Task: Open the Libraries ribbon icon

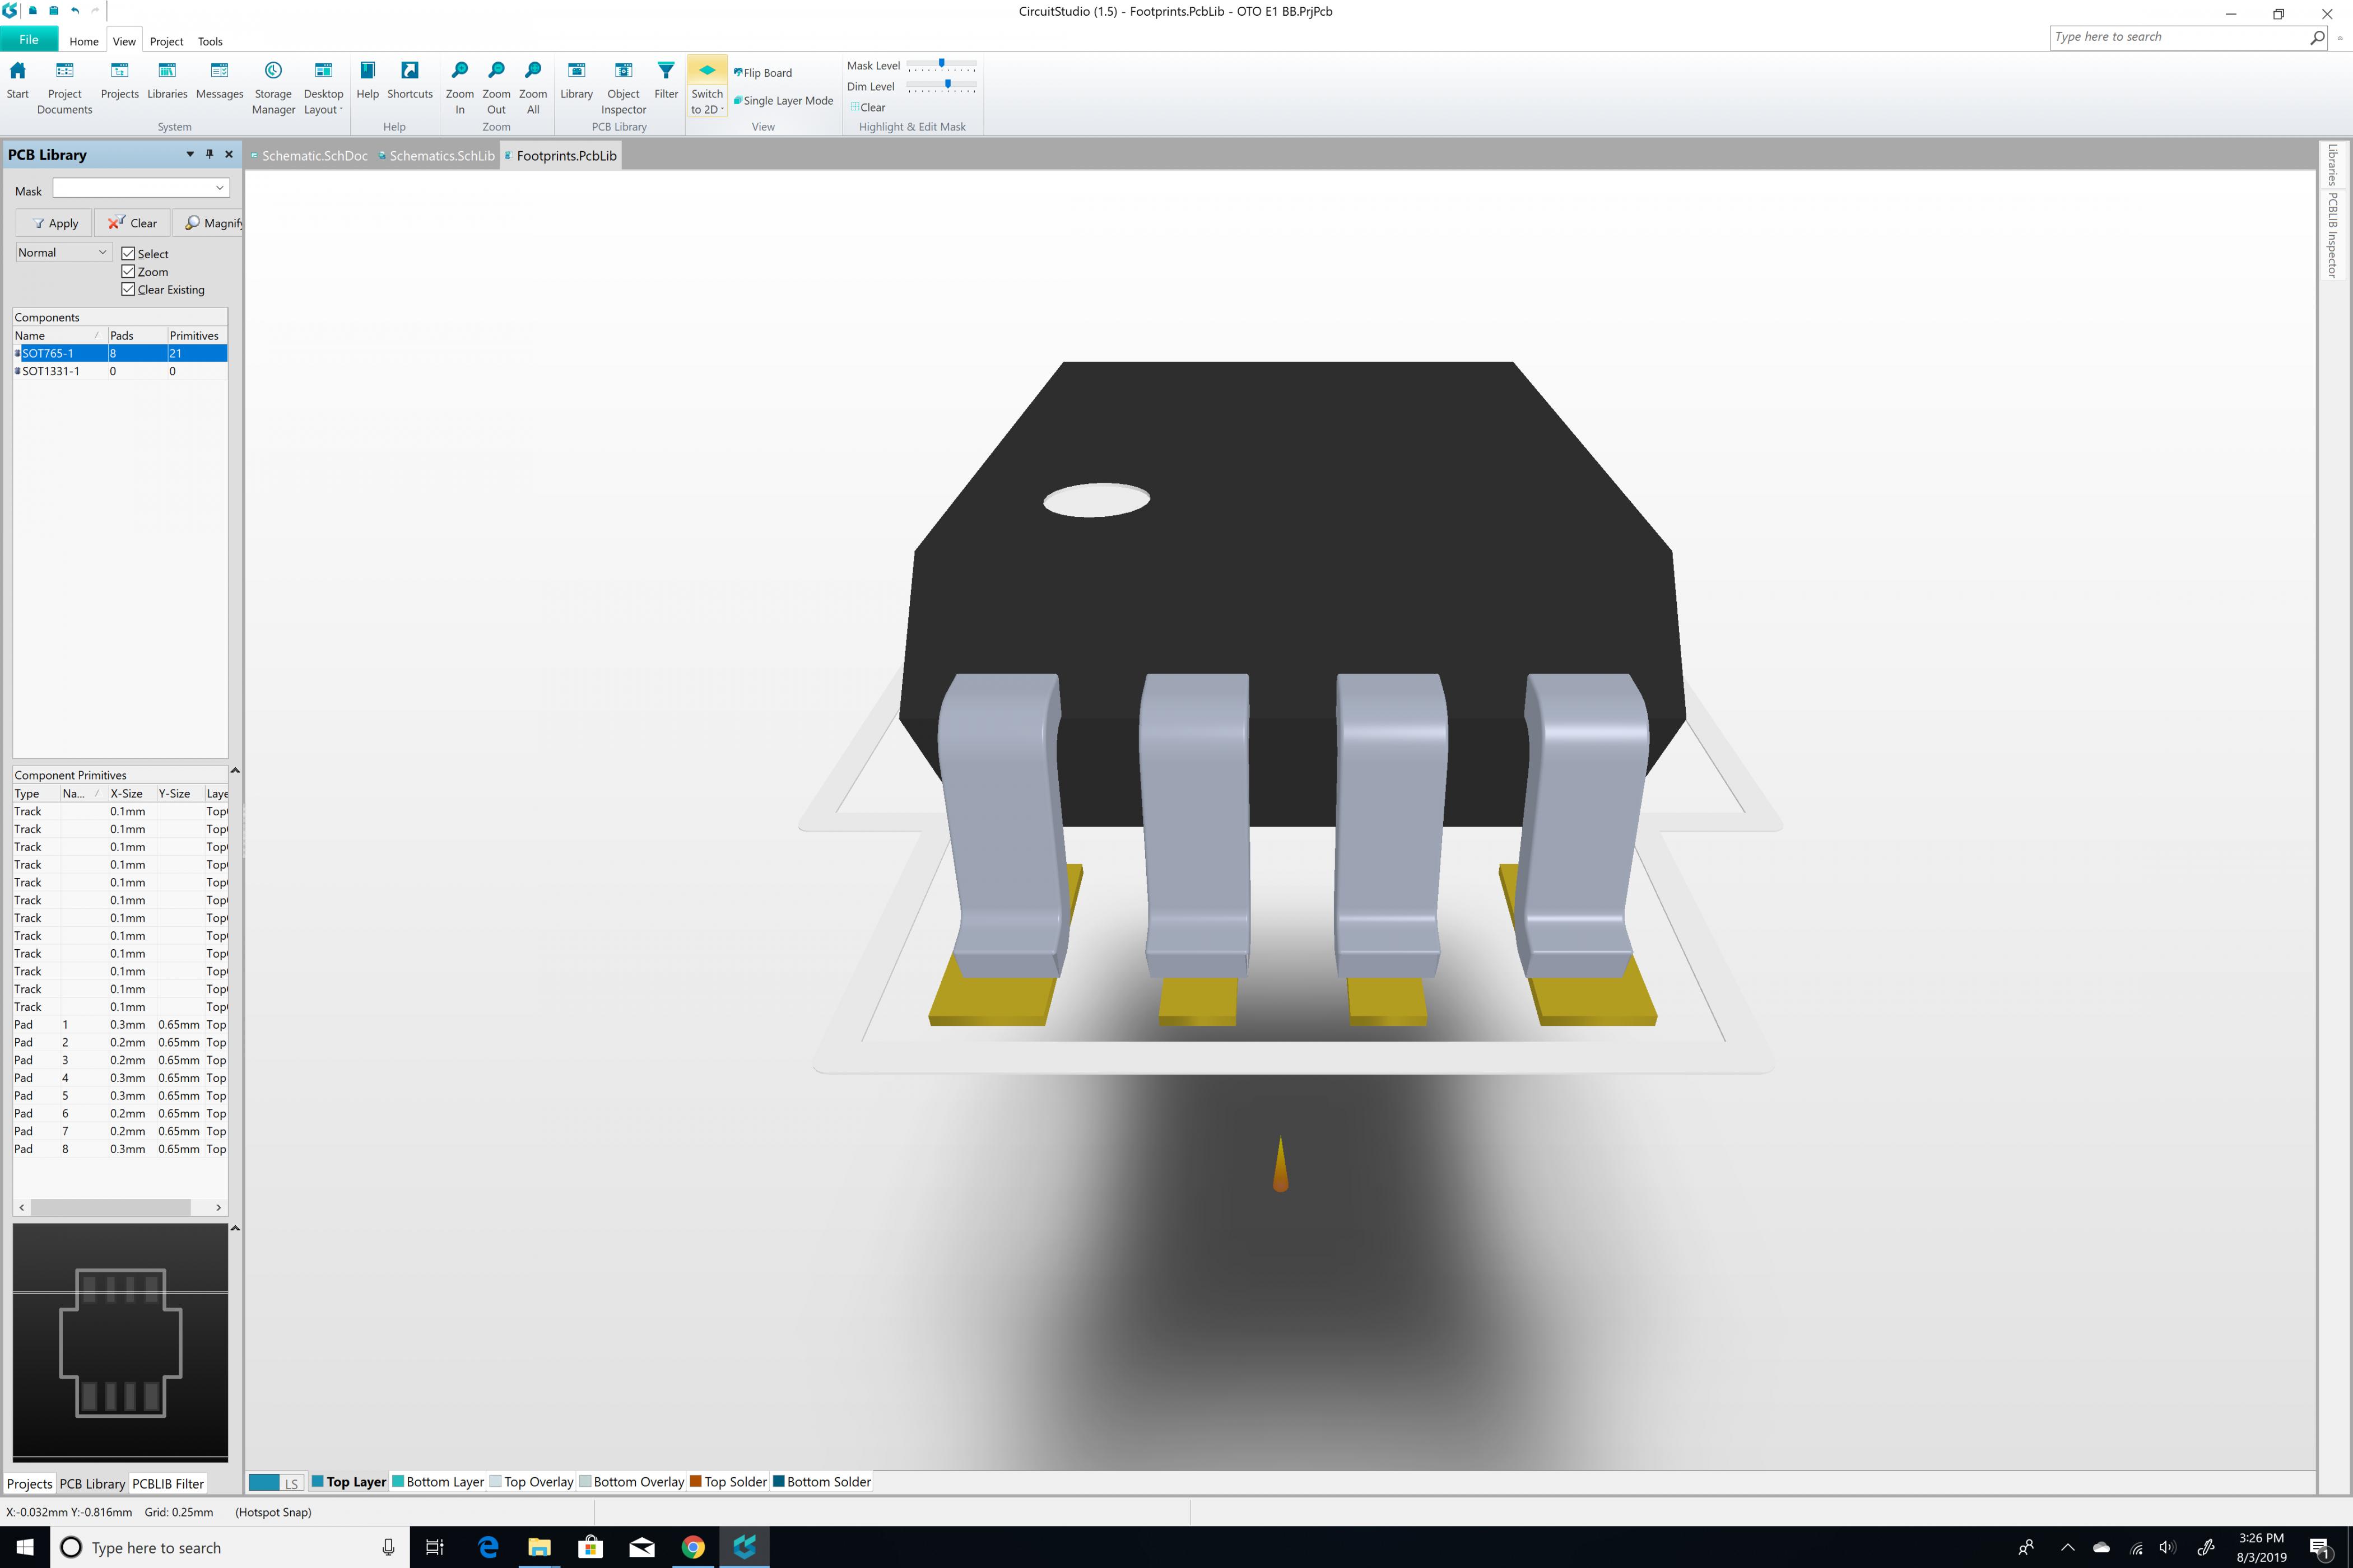Action: point(167,80)
